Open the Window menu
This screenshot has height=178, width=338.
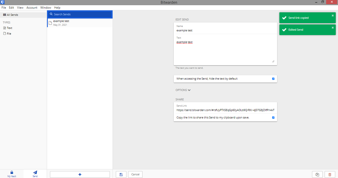click(46, 7)
